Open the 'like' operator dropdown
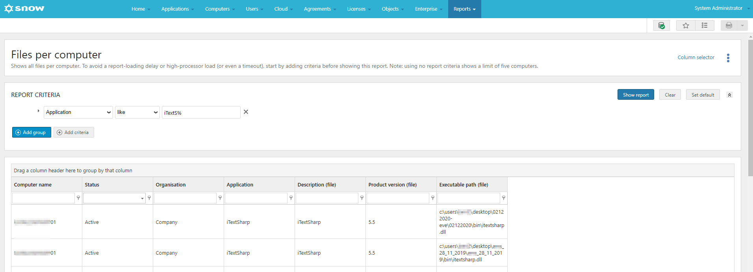 coord(137,112)
